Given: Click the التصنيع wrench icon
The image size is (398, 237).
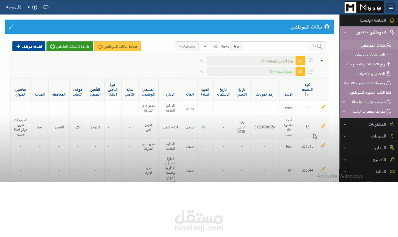Looking at the screenshot, I should [x=392, y=160].
